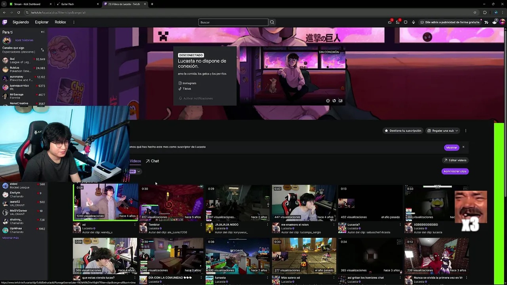507x285 pixels.
Task: Open auronplay channel in sidebar
Action: click(x=24, y=78)
